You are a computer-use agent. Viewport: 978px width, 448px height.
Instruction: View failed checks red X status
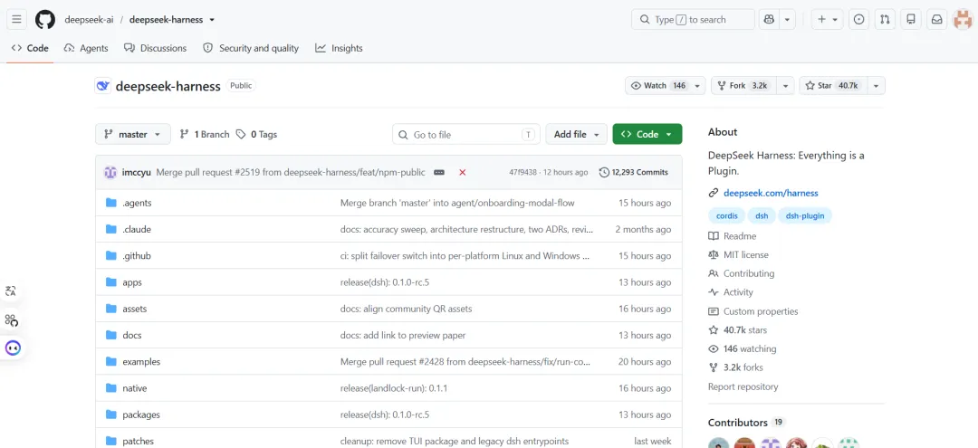[462, 172]
